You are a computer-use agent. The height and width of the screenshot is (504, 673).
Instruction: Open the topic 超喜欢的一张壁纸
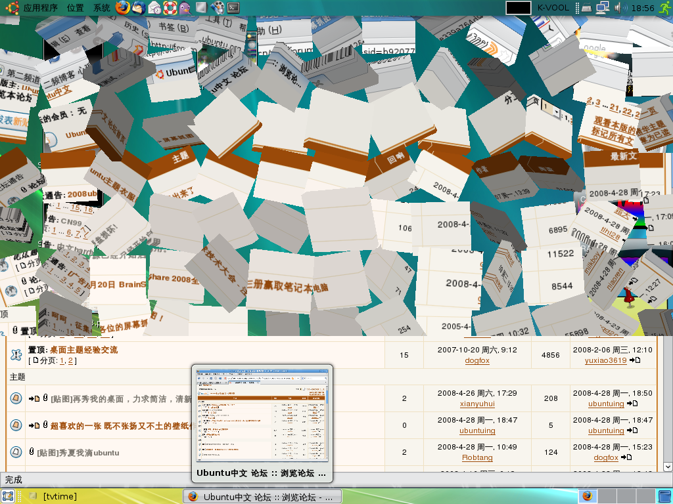(x=121, y=425)
